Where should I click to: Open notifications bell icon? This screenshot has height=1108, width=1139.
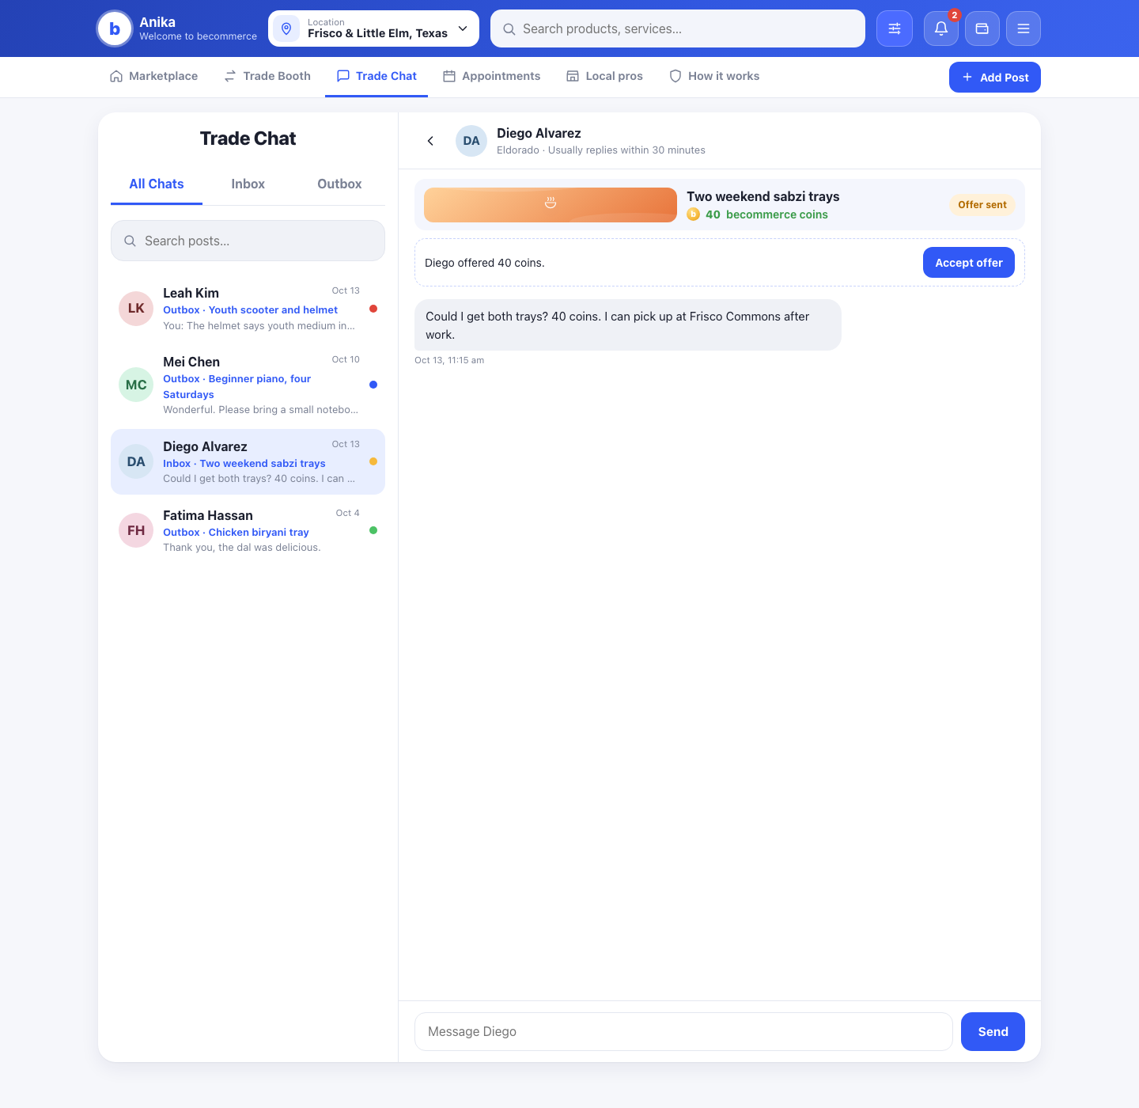pos(941,28)
